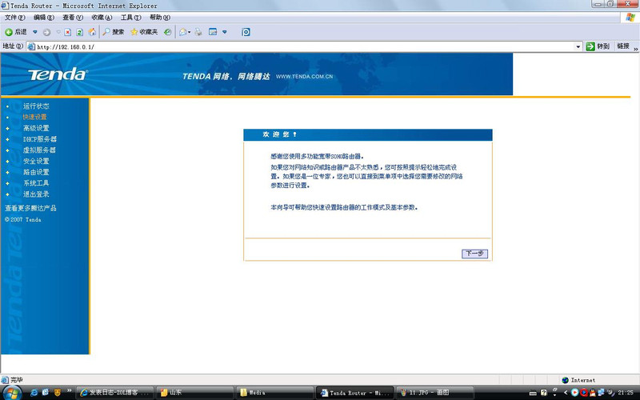Click the 转到 (Go) button

click(598, 46)
